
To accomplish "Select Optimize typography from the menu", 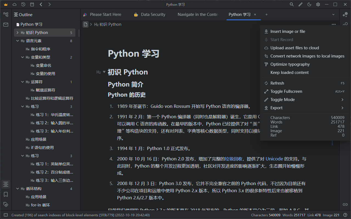I will [290, 64].
